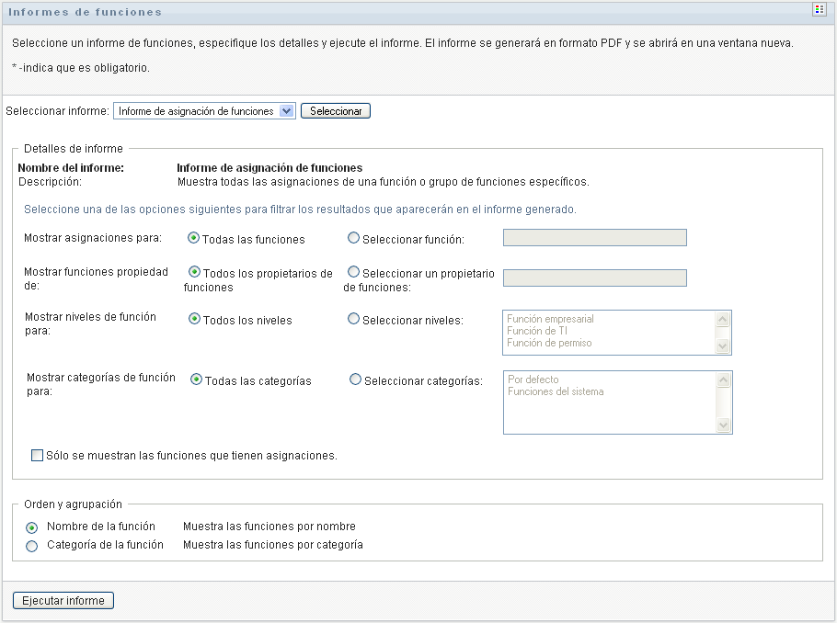
Task: Enable Sólo se muestran funciones con asignaciones checkbox
Action: click(37, 456)
